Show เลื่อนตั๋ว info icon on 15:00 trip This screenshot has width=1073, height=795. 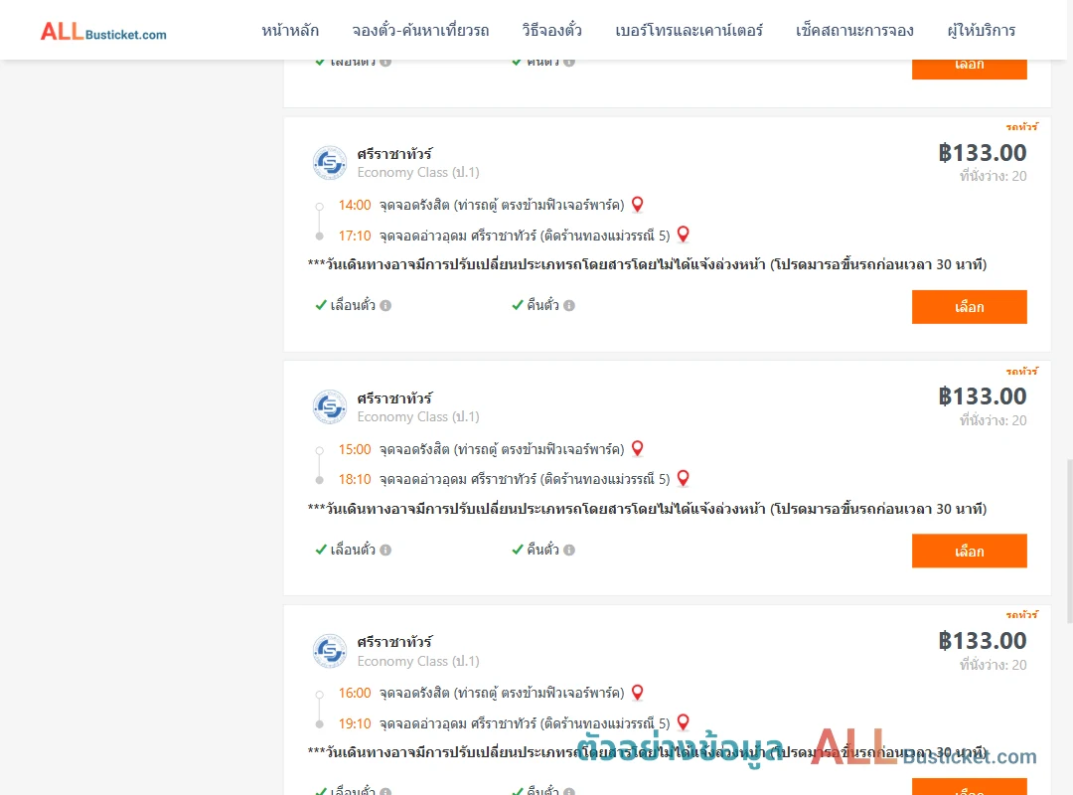385,550
